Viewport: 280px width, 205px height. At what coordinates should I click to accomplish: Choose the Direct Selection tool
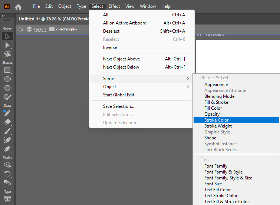[x=7, y=45]
